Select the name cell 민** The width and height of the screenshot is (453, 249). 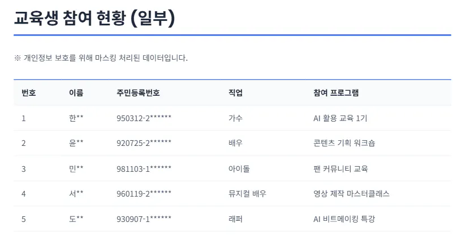76,168
